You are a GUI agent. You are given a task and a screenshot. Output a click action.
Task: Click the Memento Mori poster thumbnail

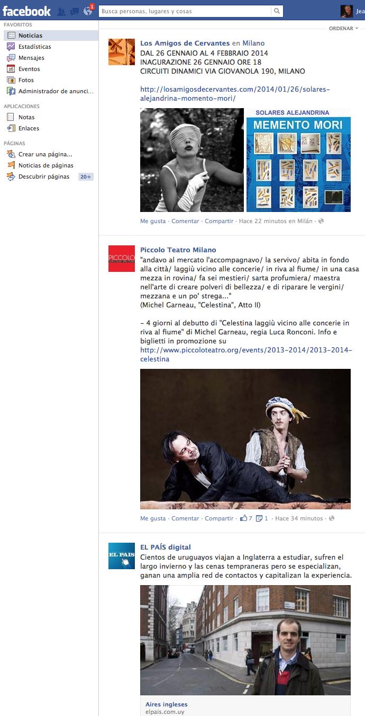[298, 160]
